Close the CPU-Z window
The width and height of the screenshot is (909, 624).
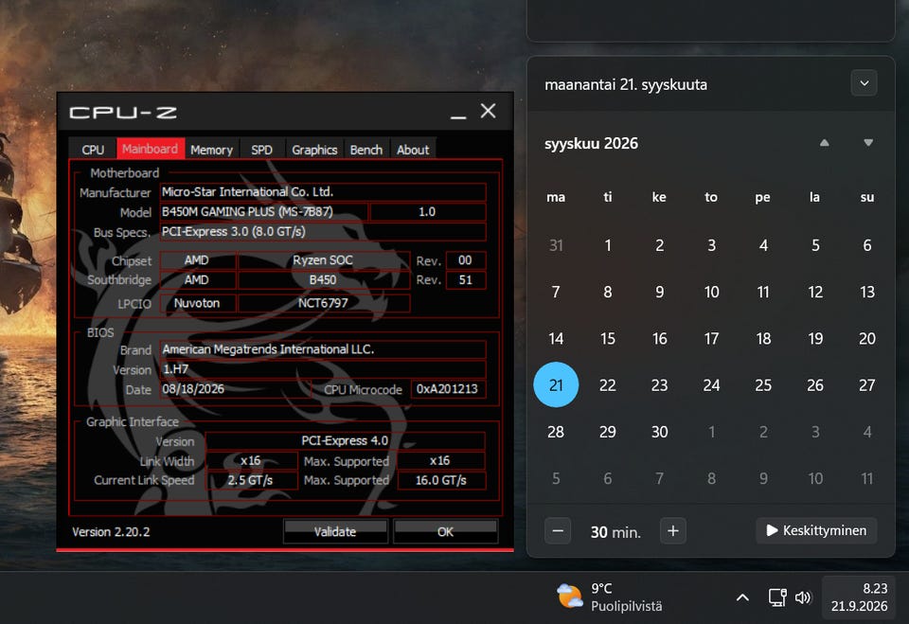click(489, 112)
